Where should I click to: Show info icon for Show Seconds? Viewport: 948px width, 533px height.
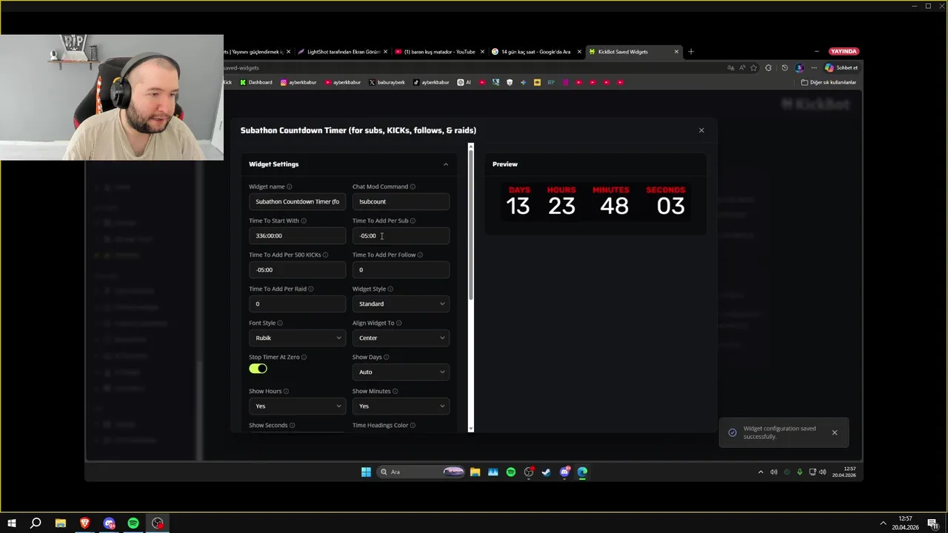click(x=292, y=425)
